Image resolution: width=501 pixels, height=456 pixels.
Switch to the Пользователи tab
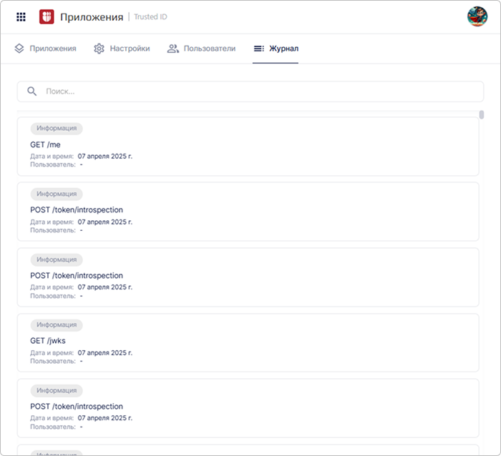coord(202,49)
